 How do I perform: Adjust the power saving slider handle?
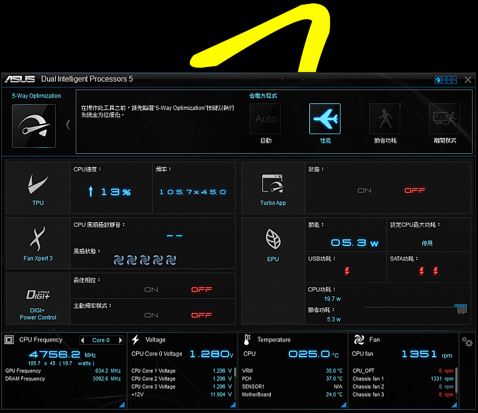pos(461,308)
